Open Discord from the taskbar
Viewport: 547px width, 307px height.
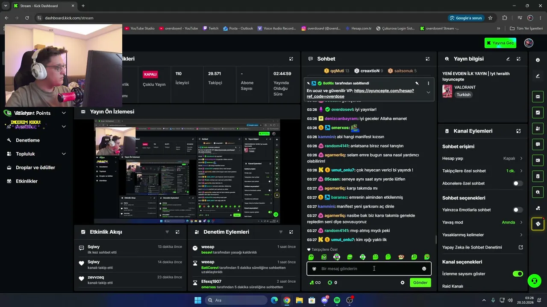point(324,300)
